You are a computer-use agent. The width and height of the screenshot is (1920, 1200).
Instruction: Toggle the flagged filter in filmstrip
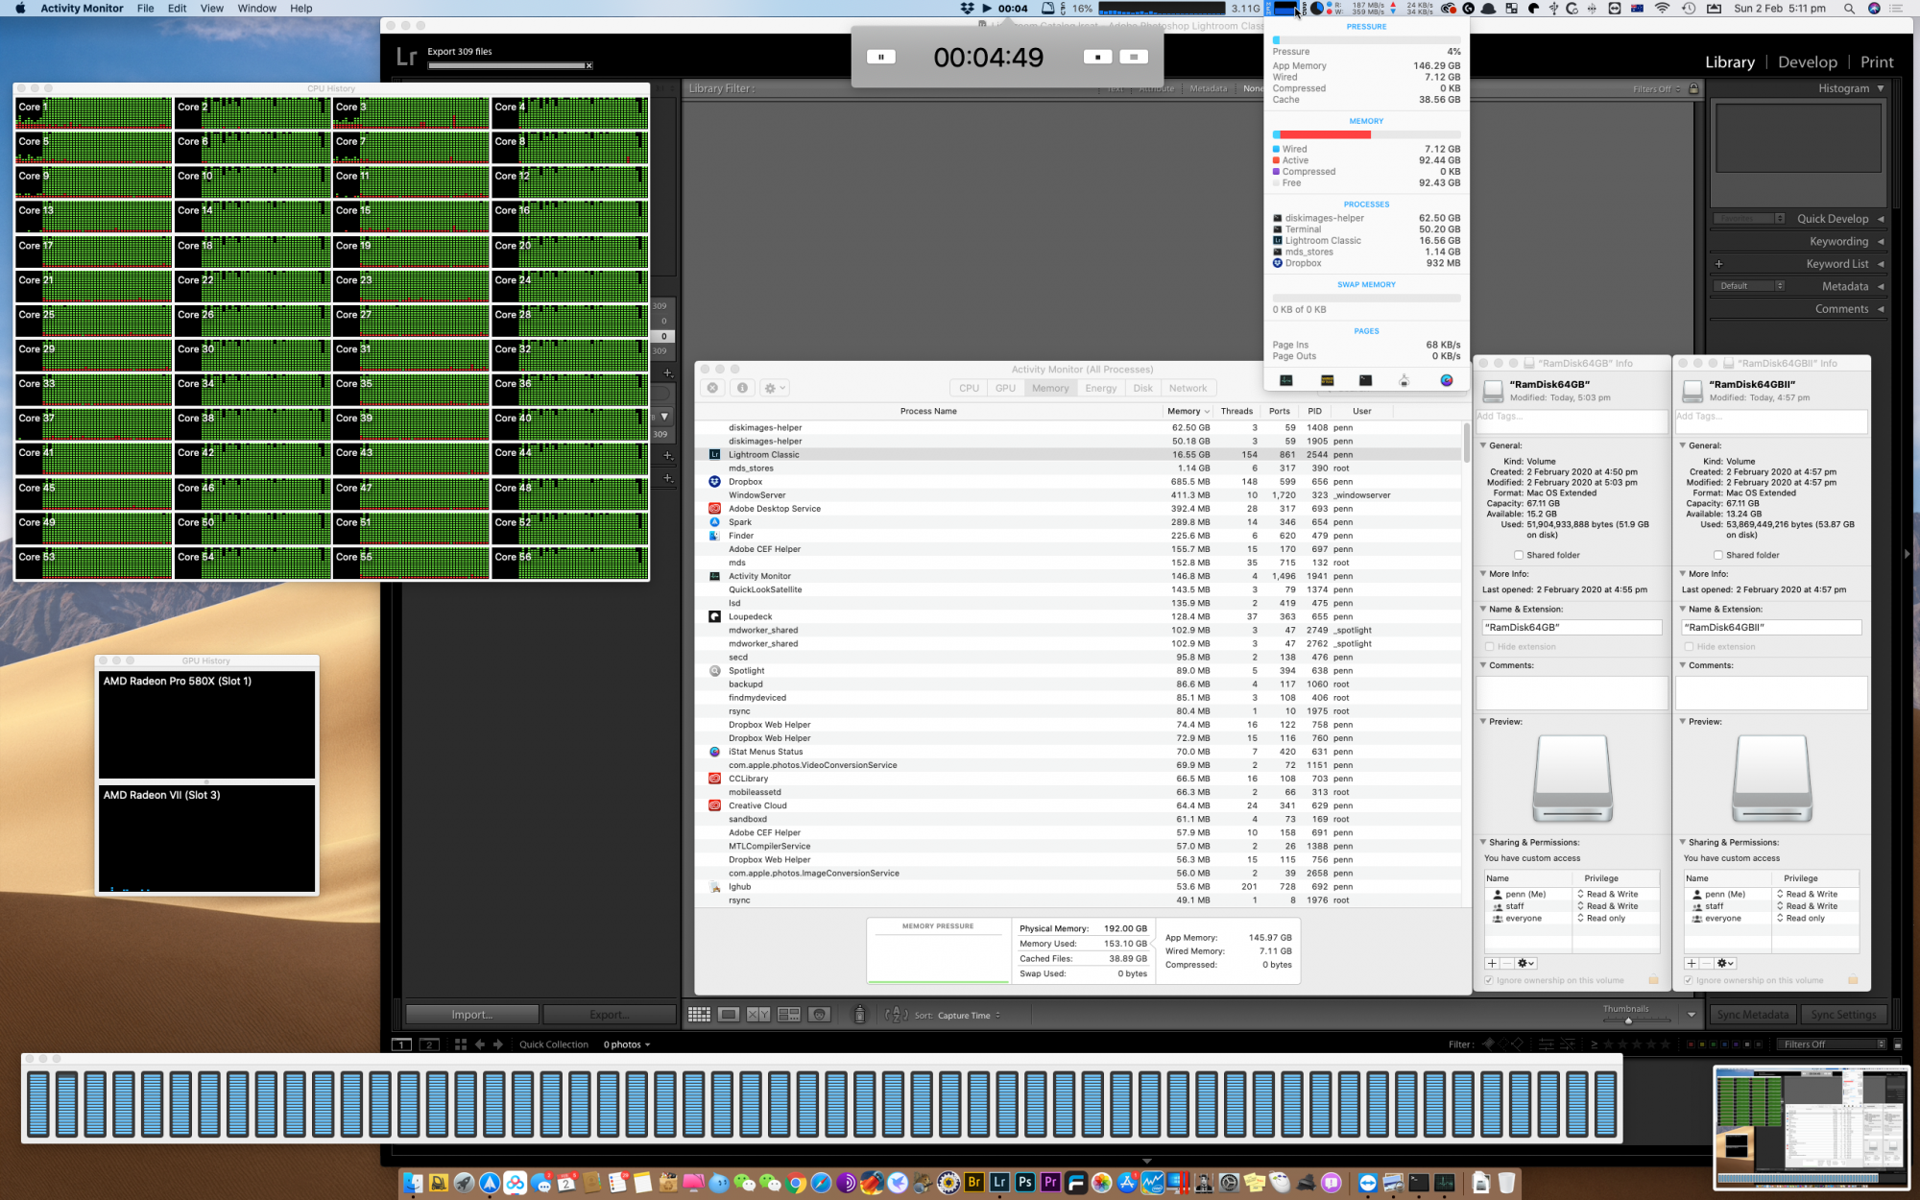pyautogui.click(x=1489, y=1044)
